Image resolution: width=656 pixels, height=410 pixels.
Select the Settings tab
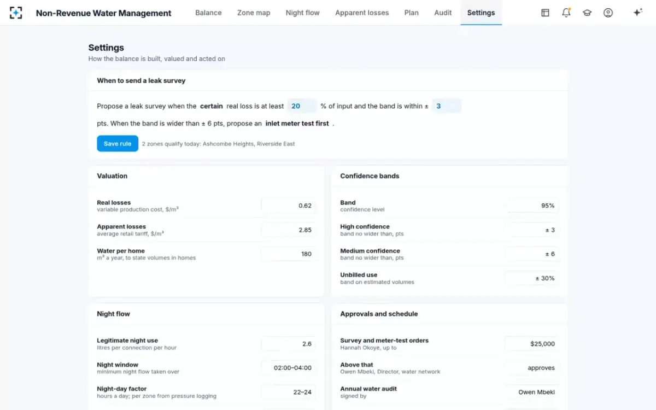(x=481, y=13)
